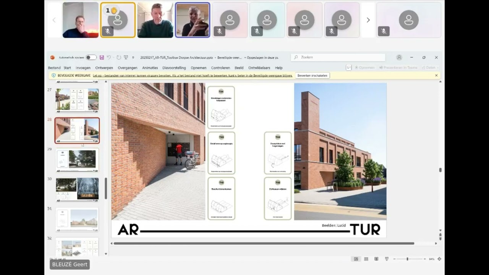This screenshot has width=489, height=275.
Task: Click the zoom in plus button
Action: 424,259
